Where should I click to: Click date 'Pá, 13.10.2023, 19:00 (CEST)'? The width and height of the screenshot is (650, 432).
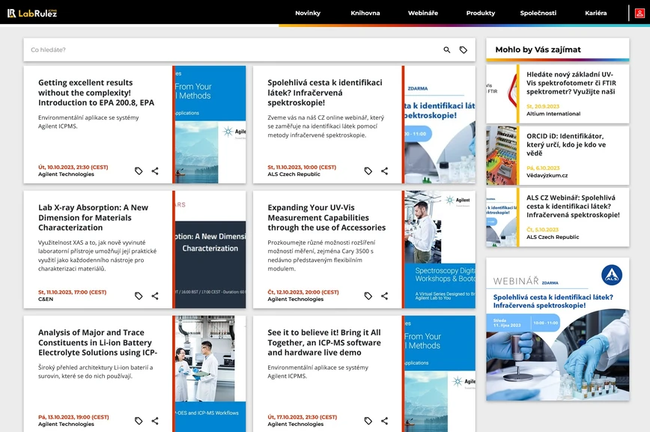point(73,417)
